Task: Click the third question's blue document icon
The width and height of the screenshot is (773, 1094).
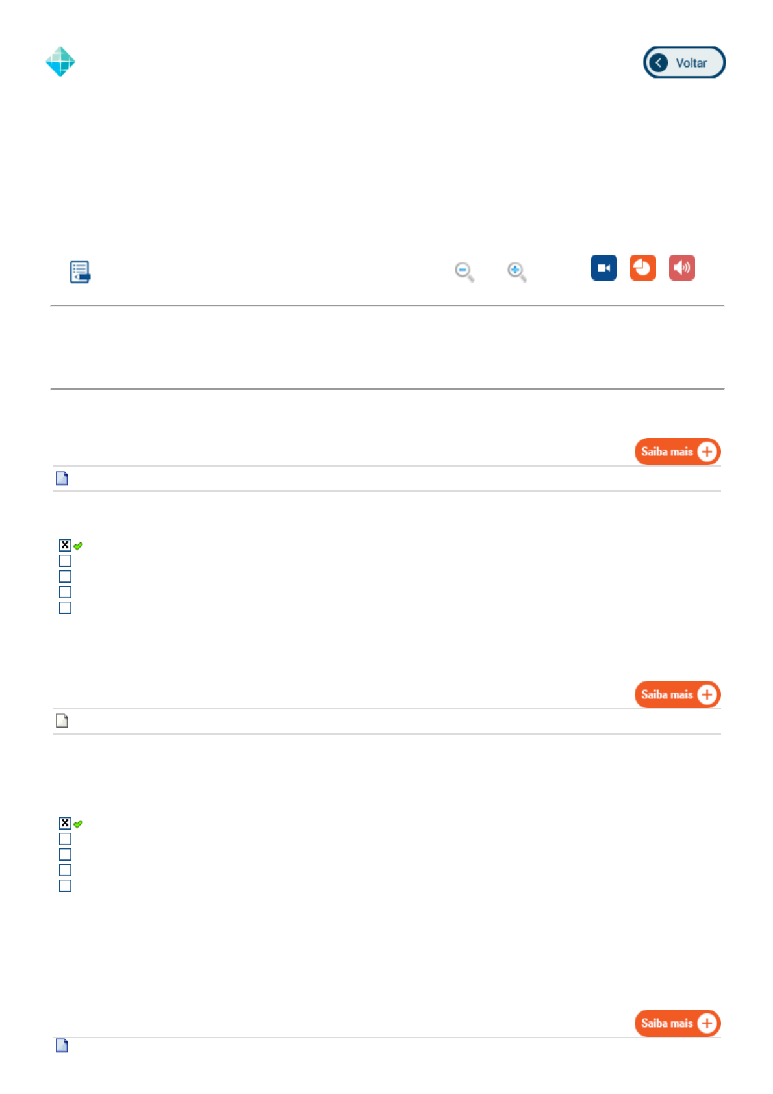Action: click(62, 1045)
